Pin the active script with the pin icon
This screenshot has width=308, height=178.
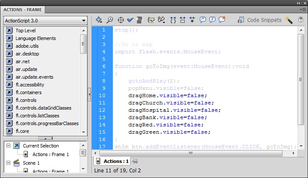134,161
